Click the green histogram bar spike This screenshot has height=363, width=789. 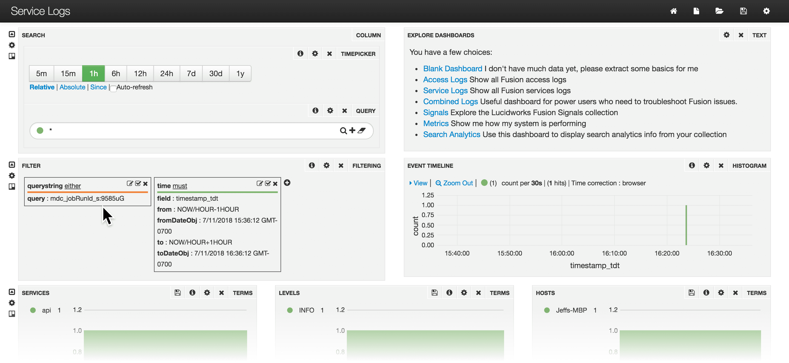686,225
